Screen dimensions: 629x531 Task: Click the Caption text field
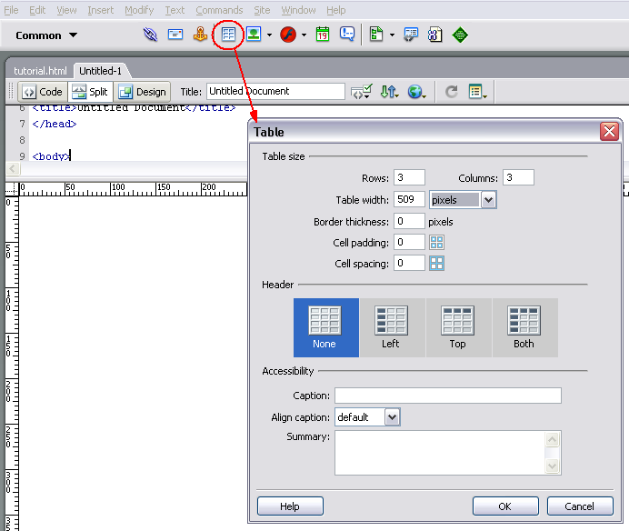(x=447, y=396)
